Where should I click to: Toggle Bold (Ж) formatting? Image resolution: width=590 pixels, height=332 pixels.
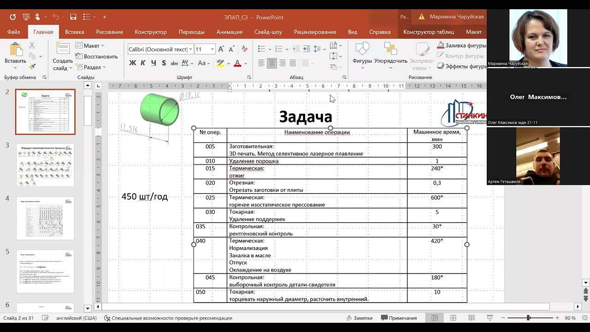click(x=133, y=63)
